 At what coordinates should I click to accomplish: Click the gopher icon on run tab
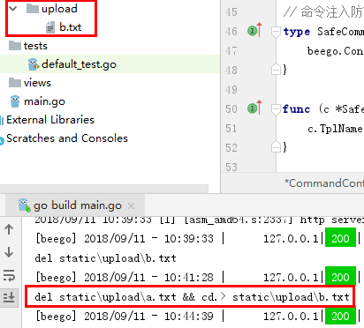click(x=25, y=205)
